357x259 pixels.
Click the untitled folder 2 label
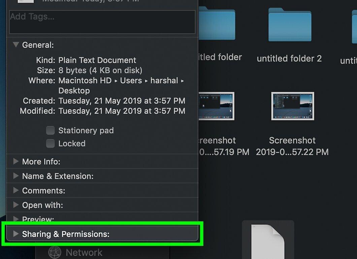(x=289, y=59)
